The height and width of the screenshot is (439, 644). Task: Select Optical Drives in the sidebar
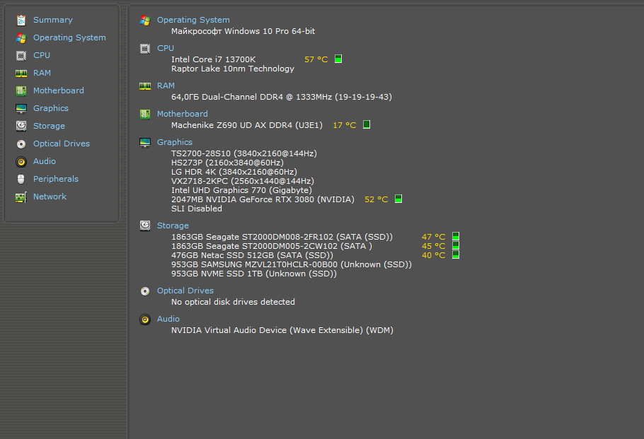pos(61,144)
